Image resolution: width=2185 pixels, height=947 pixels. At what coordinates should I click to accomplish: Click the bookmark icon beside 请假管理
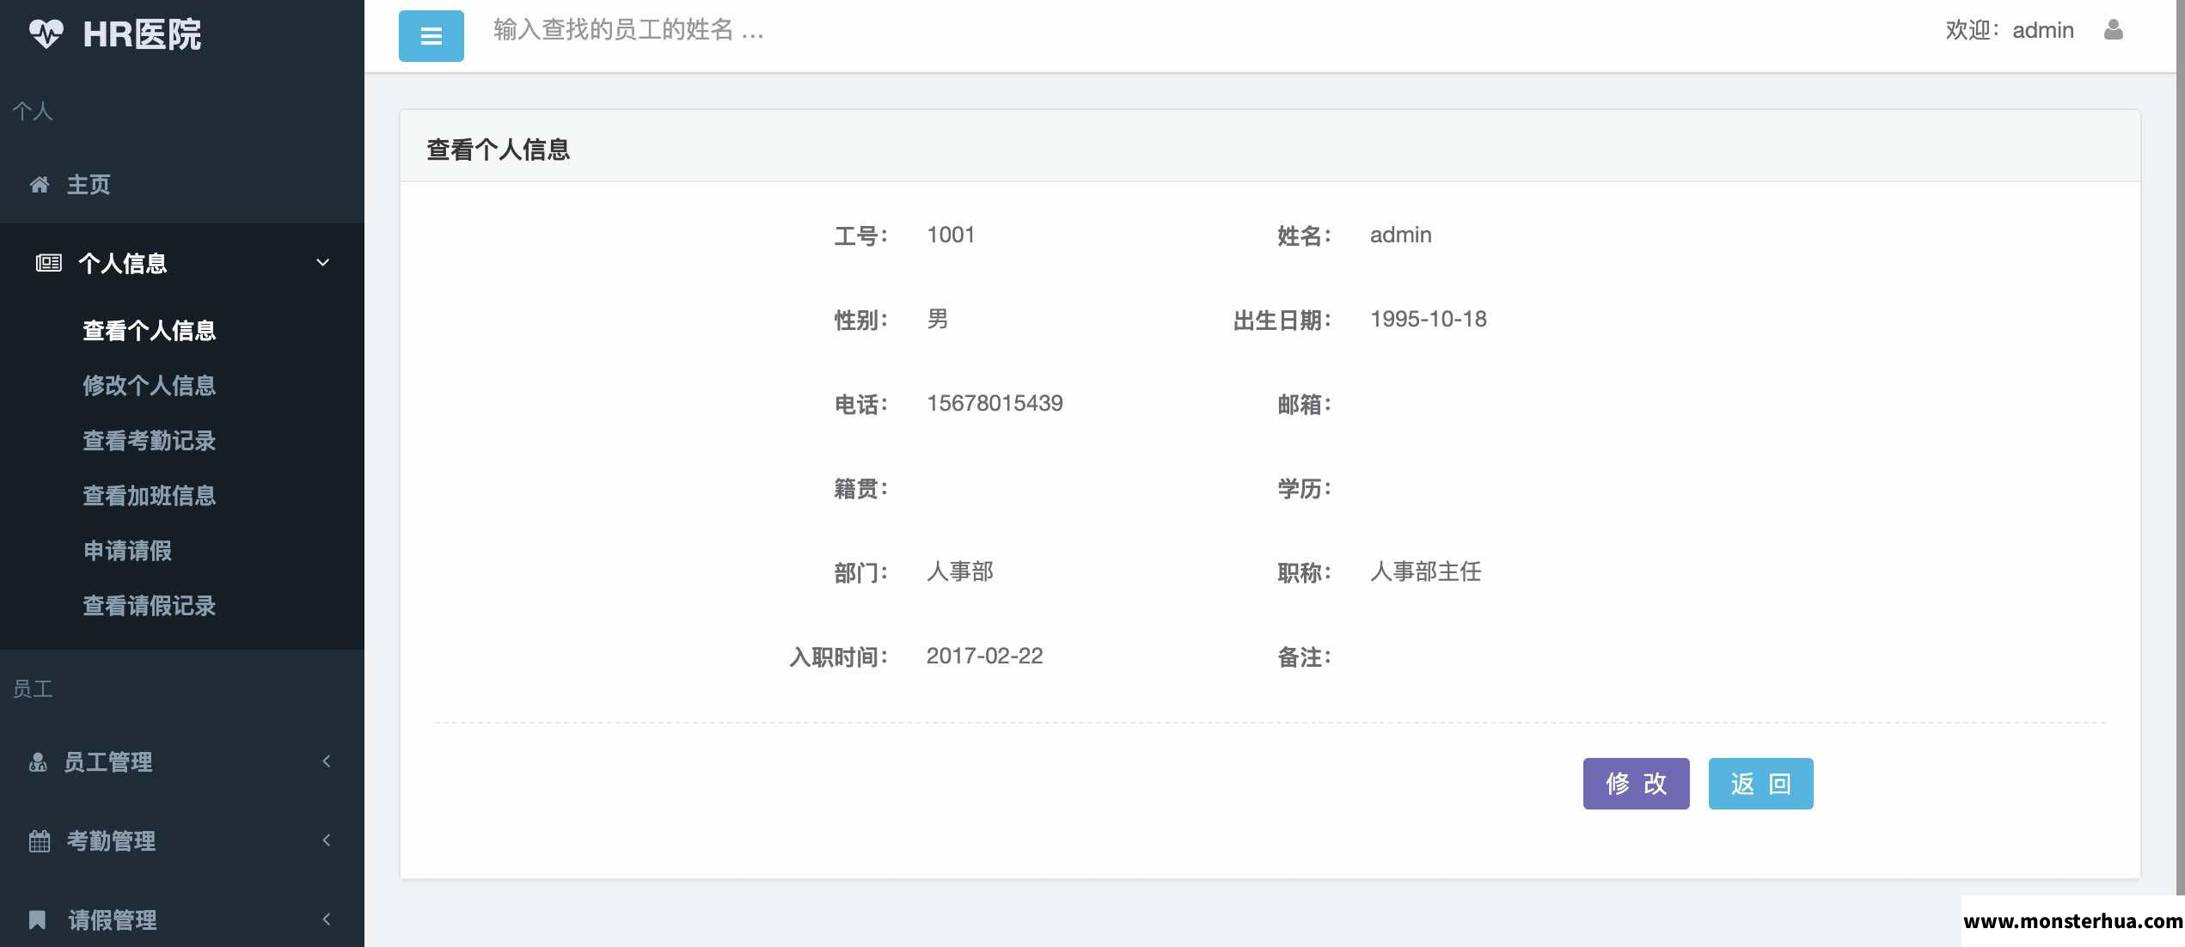37,920
